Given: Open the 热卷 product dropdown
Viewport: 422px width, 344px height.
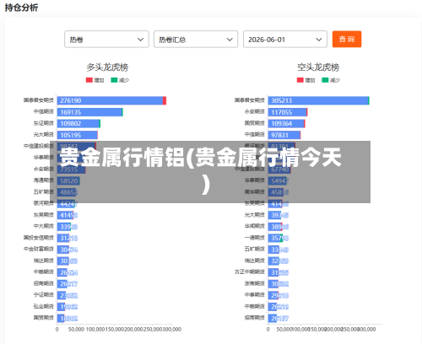Looking at the screenshot, I should coord(106,40).
